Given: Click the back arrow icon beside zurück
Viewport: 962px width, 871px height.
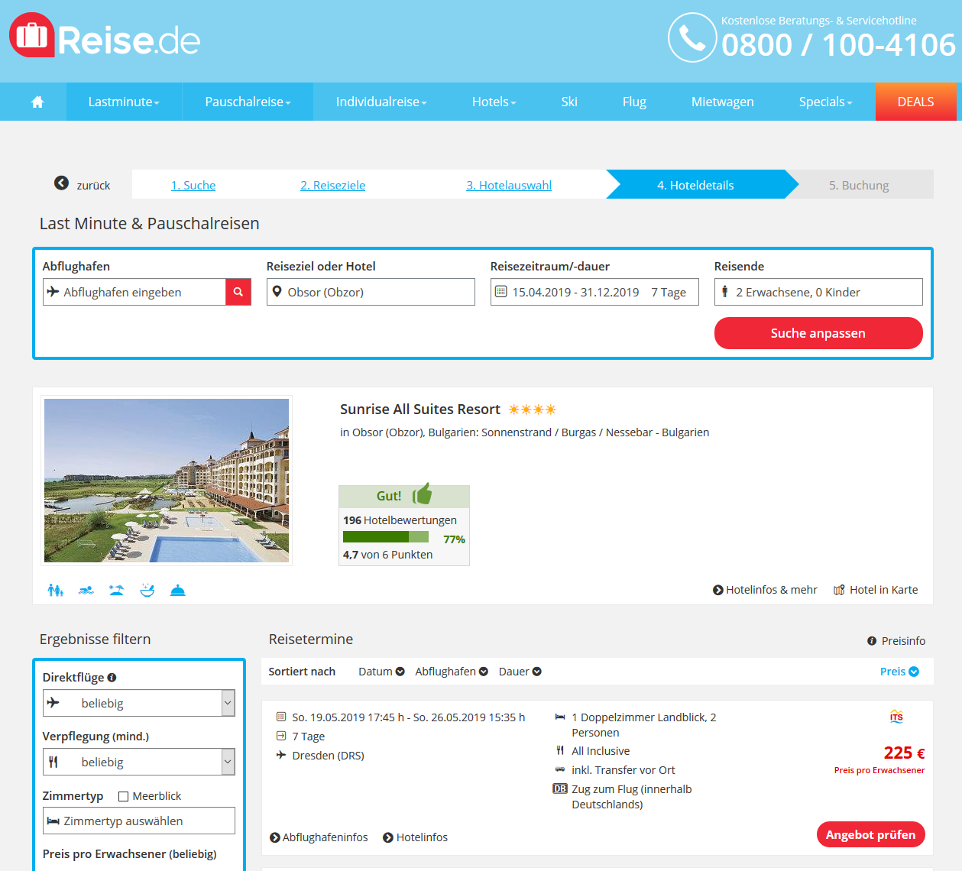Looking at the screenshot, I should coord(61,183).
